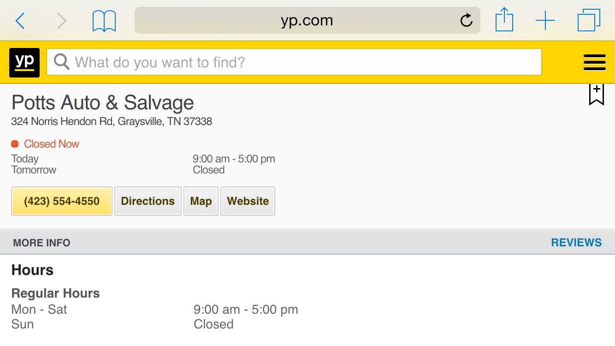Visit the business Website button
Screen dimensions: 615x346
pyautogui.click(x=248, y=201)
